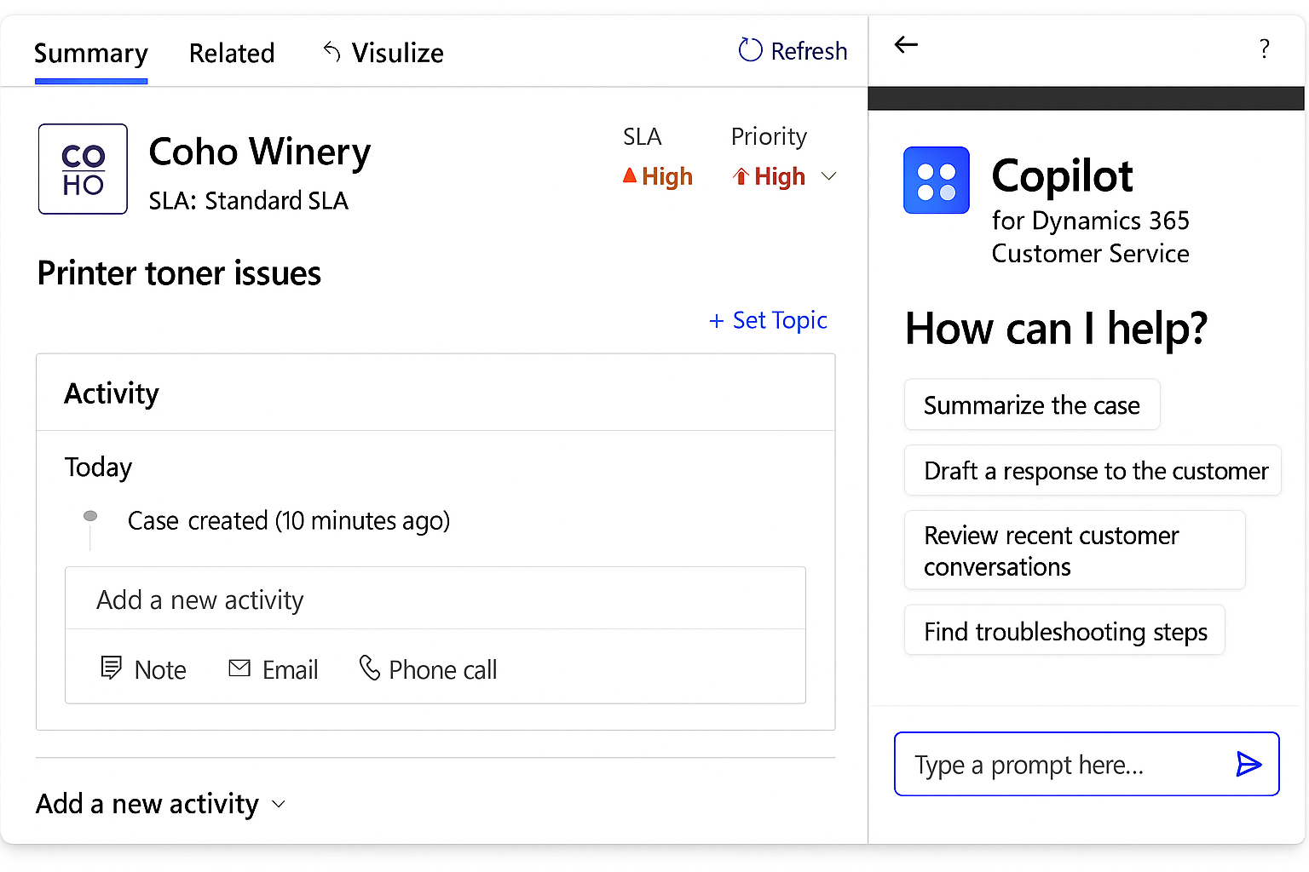Send the Copilot prompt with the arrow icon

(x=1248, y=764)
